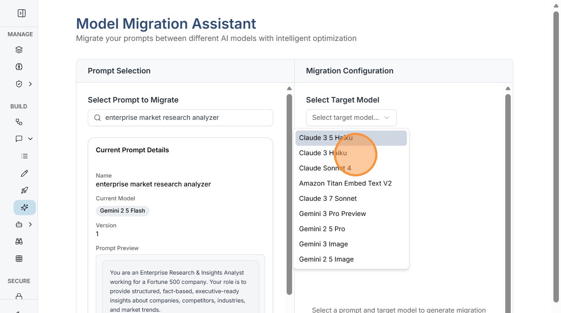Collapse the chat section chevron
The width and height of the screenshot is (561, 313).
[x=30, y=139]
